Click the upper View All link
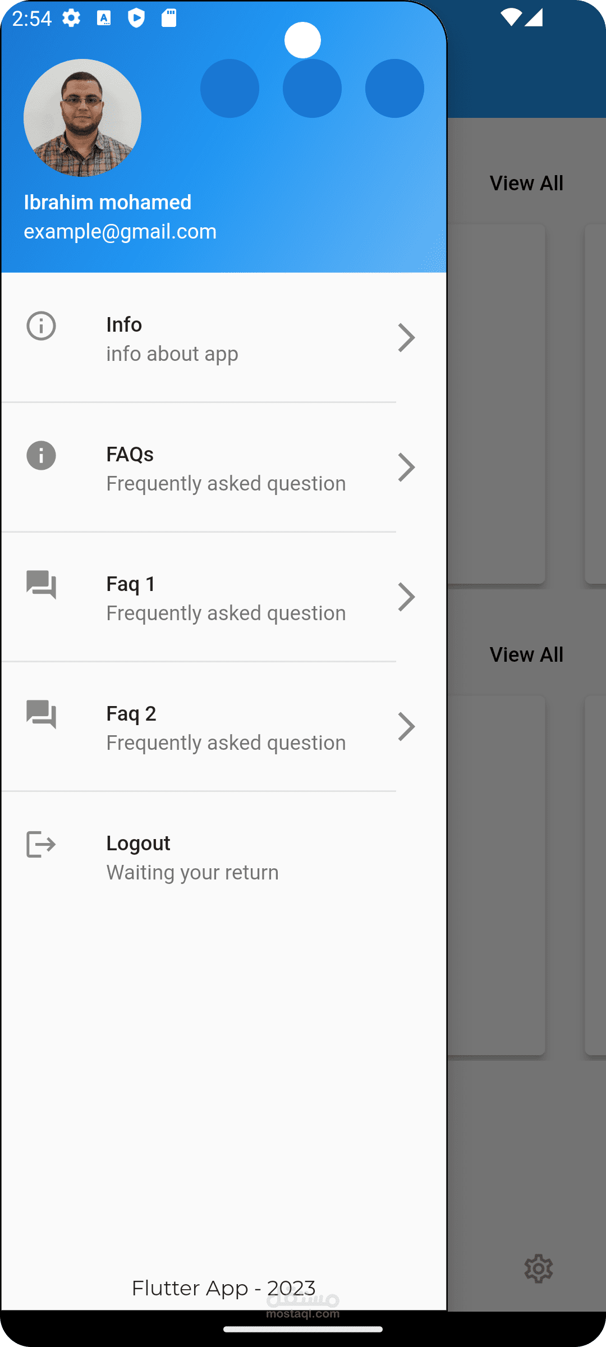 [x=526, y=183]
